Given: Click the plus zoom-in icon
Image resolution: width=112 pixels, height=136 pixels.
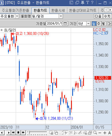Looking at the screenshot, I should (105, 133).
